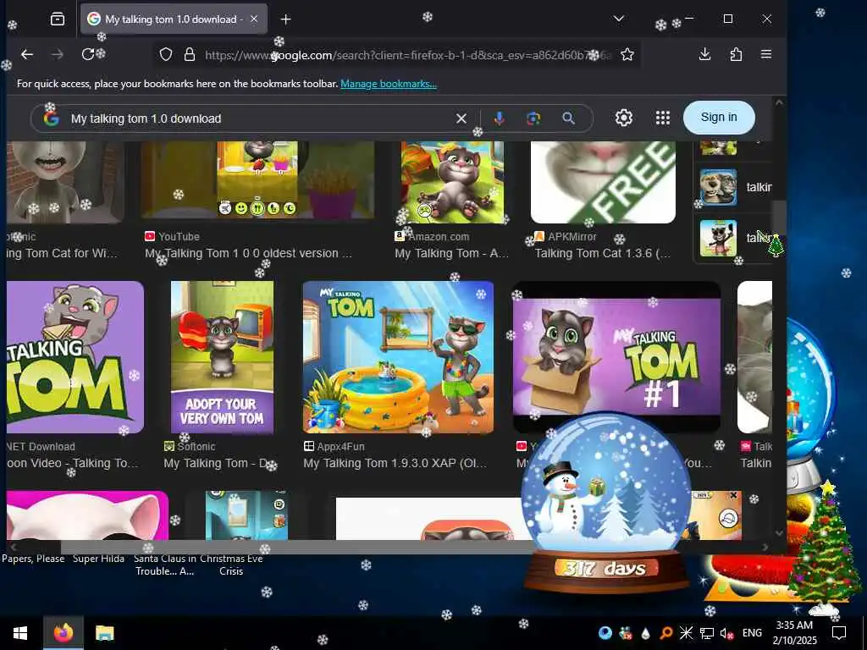Open Appx4Fun My Talking Tom pool image
This screenshot has width=867, height=650.
pyautogui.click(x=398, y=357)
